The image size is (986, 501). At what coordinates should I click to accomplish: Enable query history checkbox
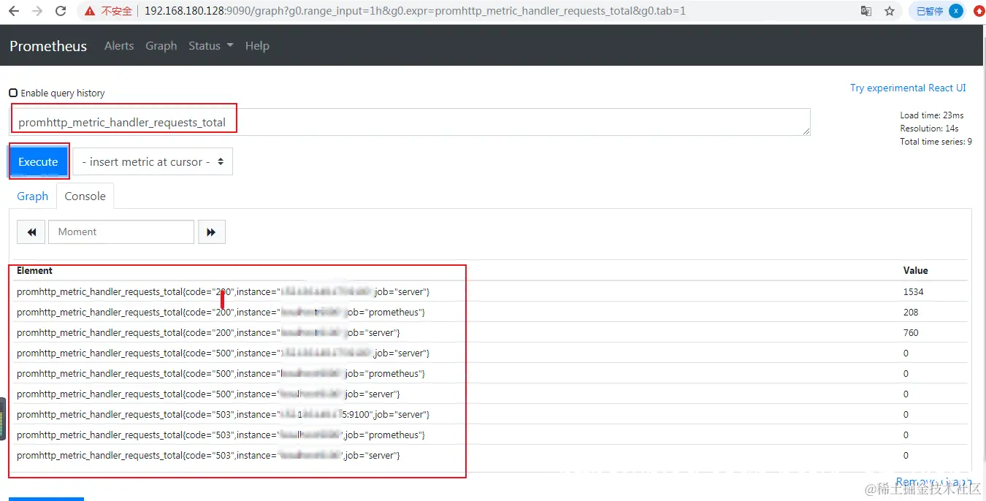pos(13,93)
